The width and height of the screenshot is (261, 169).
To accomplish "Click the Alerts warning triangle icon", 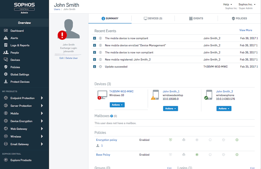I will click(6, 38).
